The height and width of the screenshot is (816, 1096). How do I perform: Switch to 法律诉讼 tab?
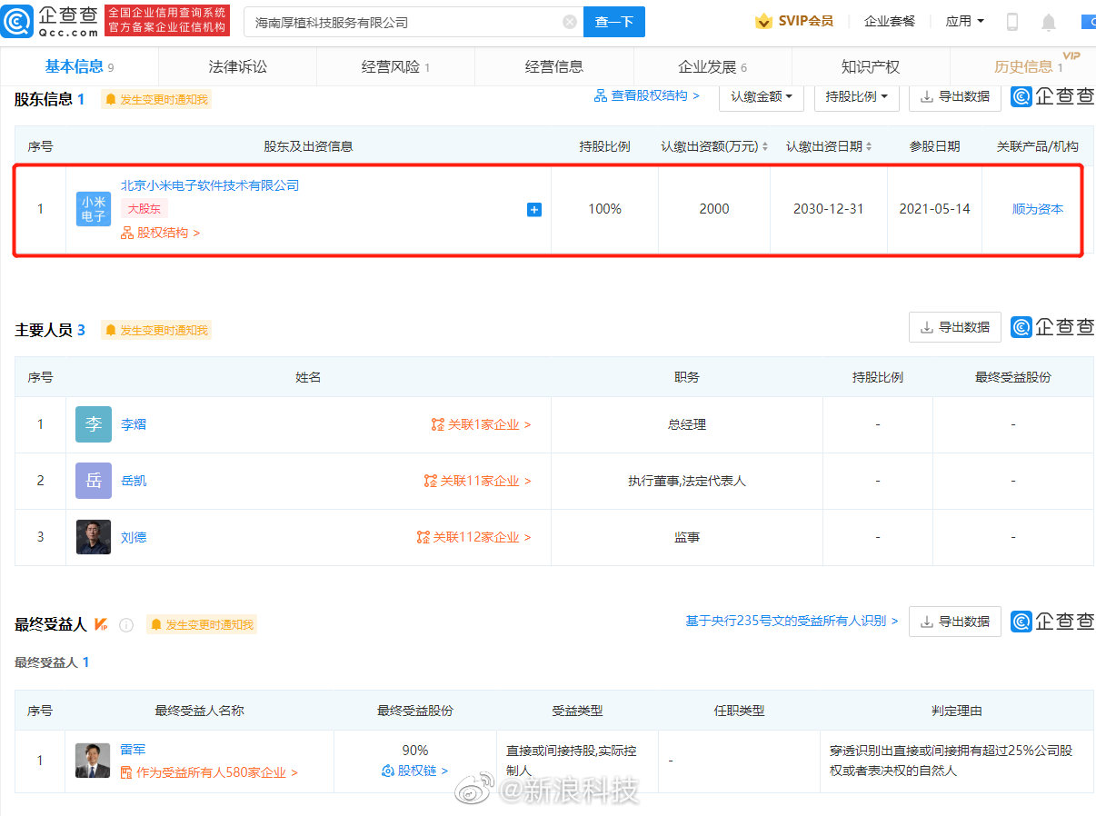click(237, 66)
